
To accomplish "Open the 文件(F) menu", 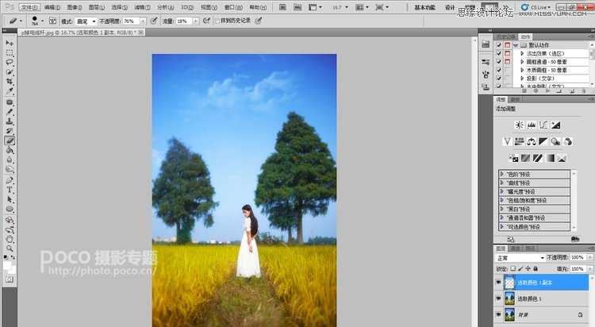I will click(30, 7).
